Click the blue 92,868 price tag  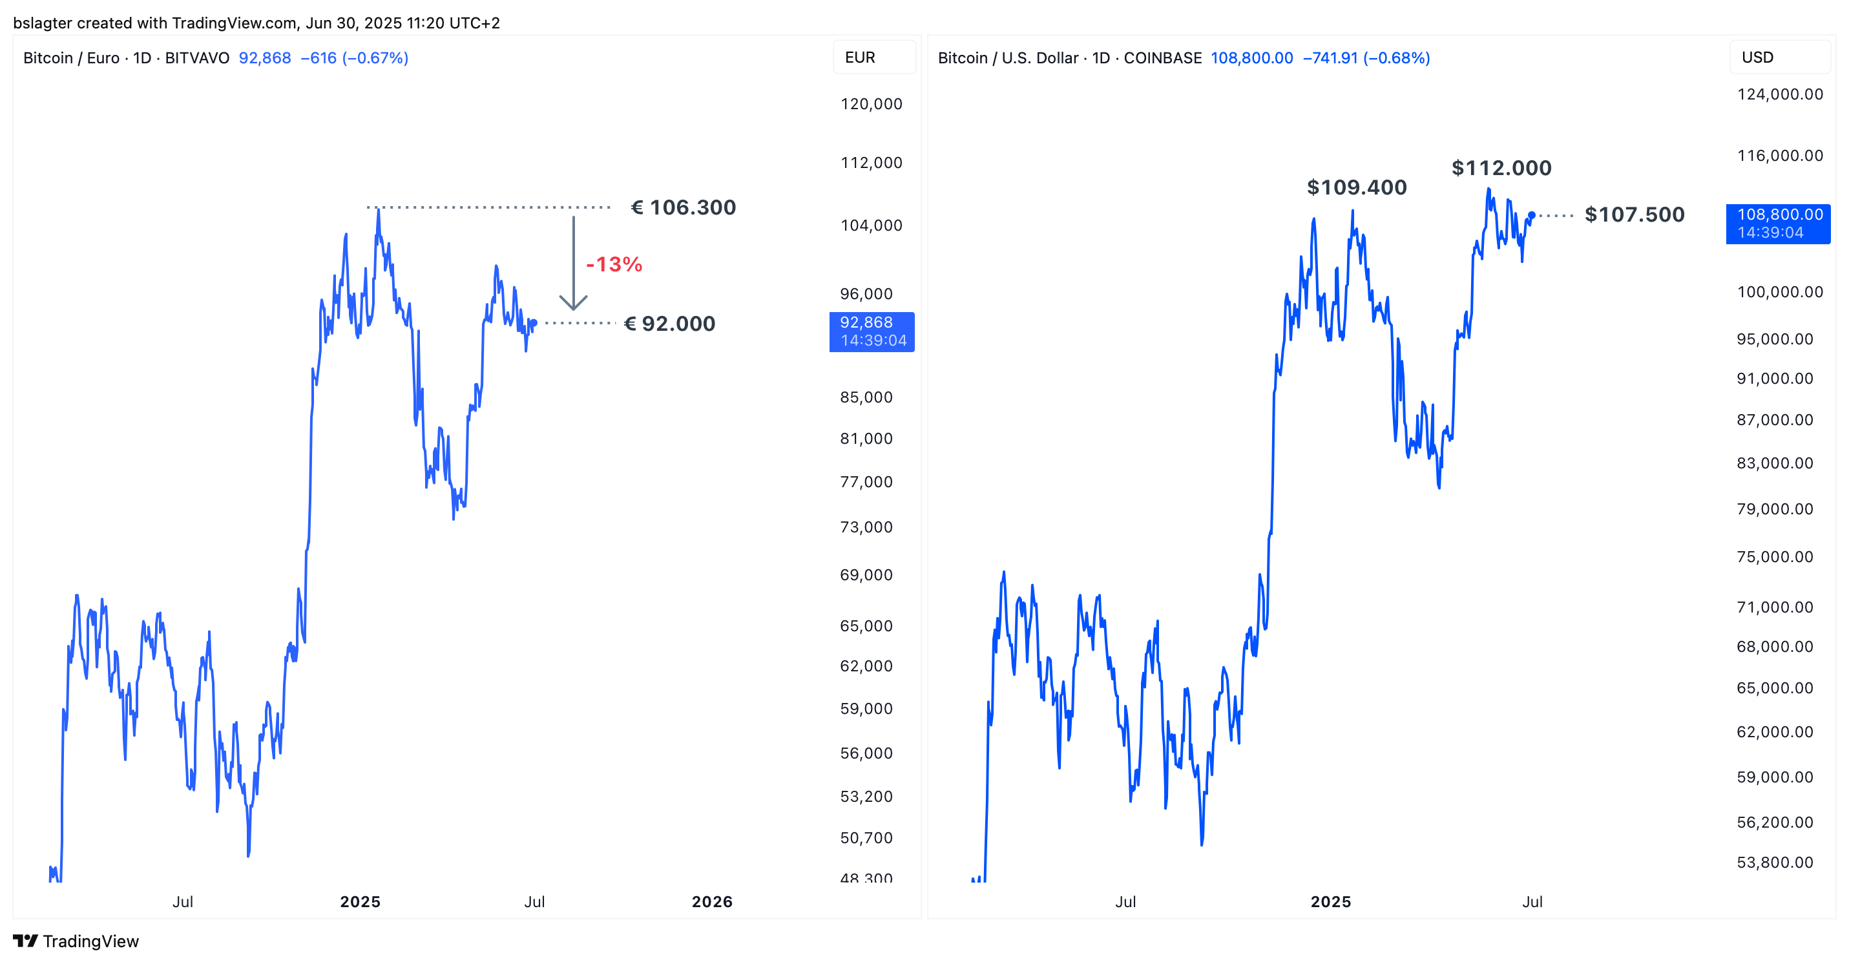872,331
